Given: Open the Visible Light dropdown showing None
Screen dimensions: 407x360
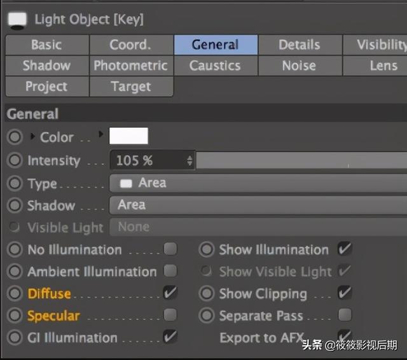Looking at the screenshot, I should (259, 227).
